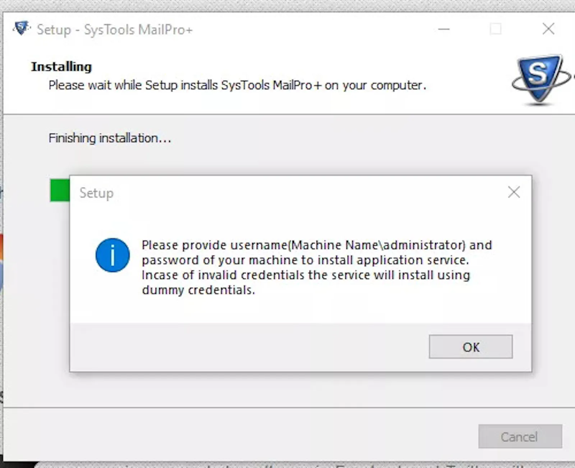Click the SysTools shield logo
The height and width of the screenshot is (468, 575).
tap(541, 79)
